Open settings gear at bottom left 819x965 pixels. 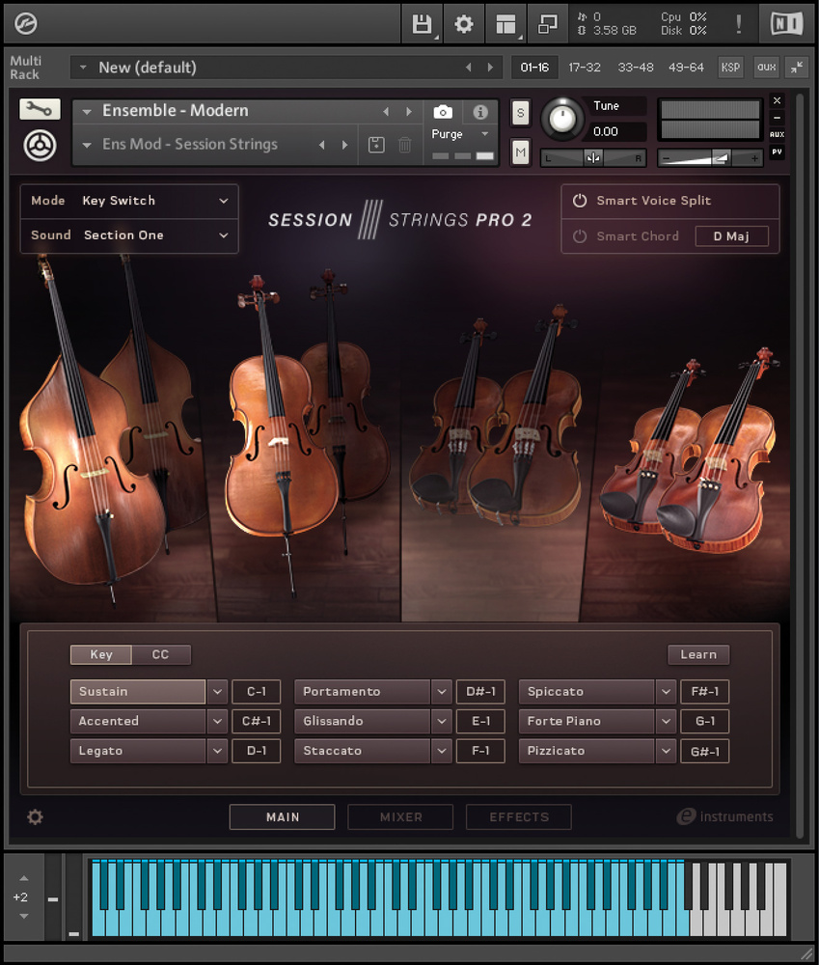tap(36, 817)
